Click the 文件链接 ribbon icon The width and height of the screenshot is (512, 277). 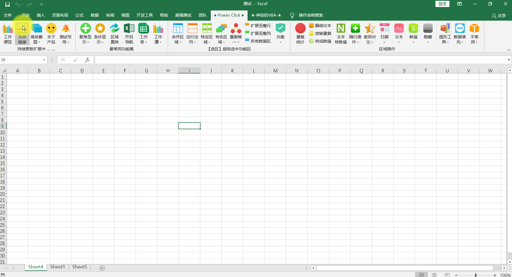pos(22,34)
